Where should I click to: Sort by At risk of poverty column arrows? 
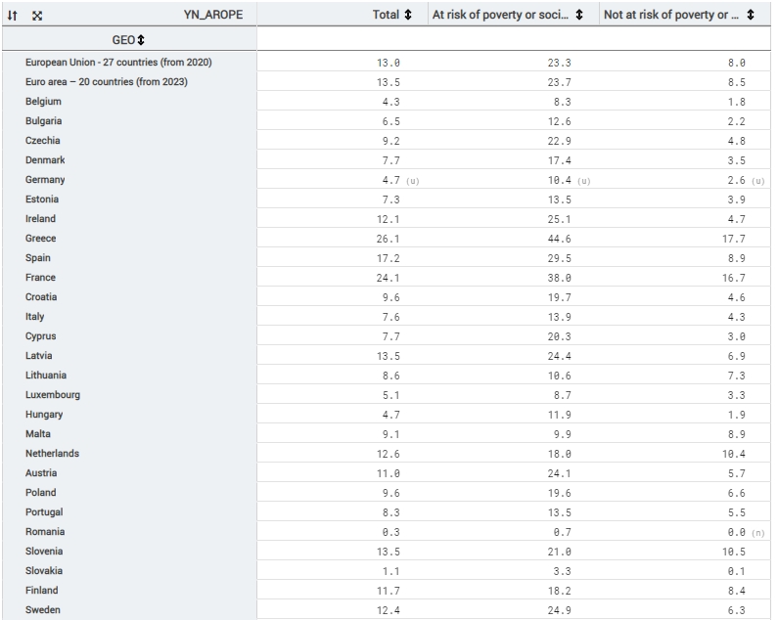coord(579,15)
